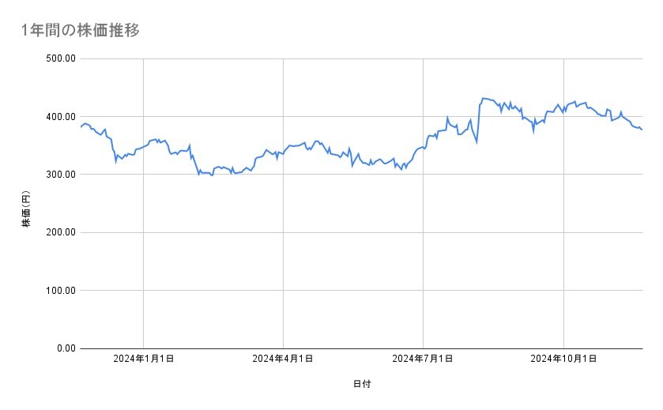Screen dimensions: 663x410
Task: Select the vertical axis title 株価(円)
Action: [x=26, y=212]
